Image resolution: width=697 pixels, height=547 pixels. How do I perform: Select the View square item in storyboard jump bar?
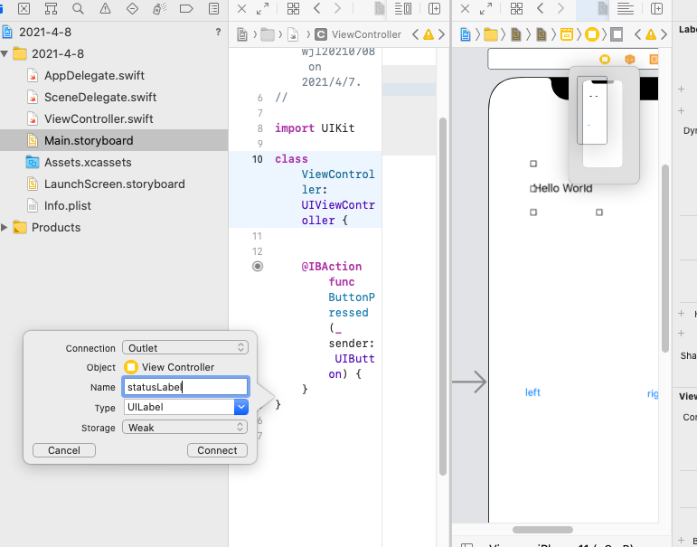click(x=617, y=34)
